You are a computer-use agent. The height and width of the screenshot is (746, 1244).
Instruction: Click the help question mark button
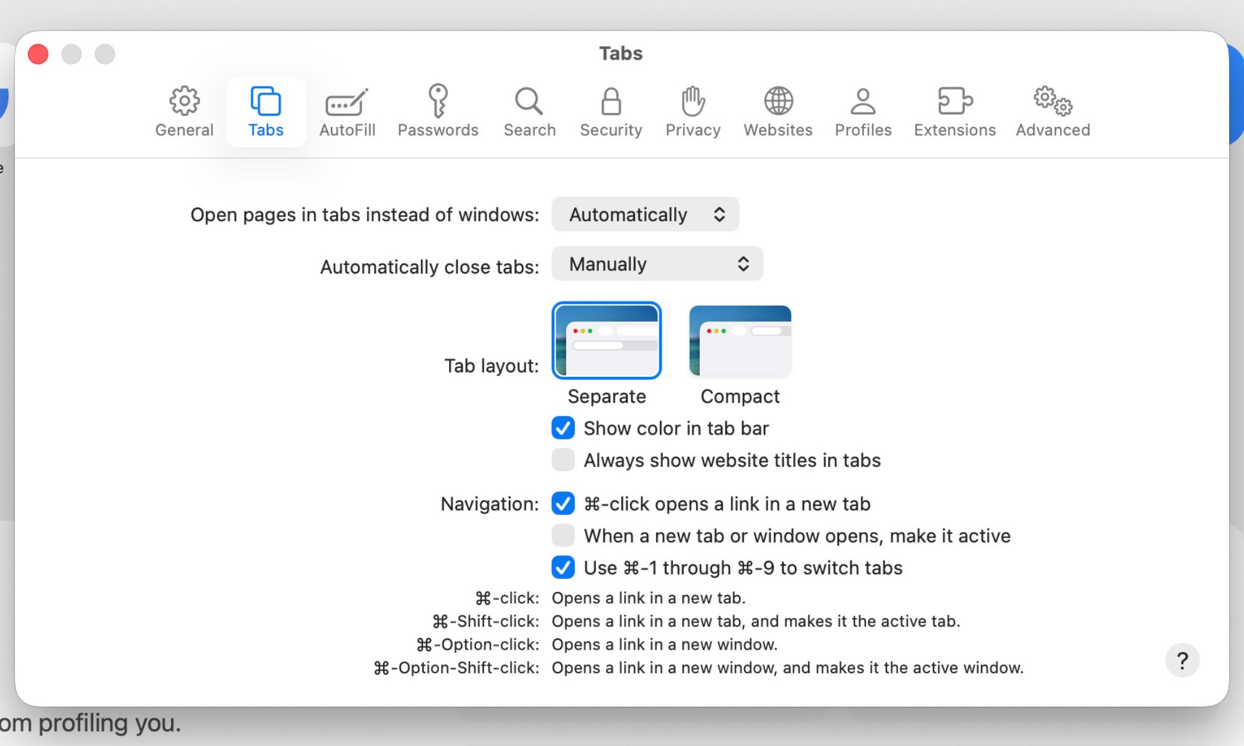coord(1182,660)
